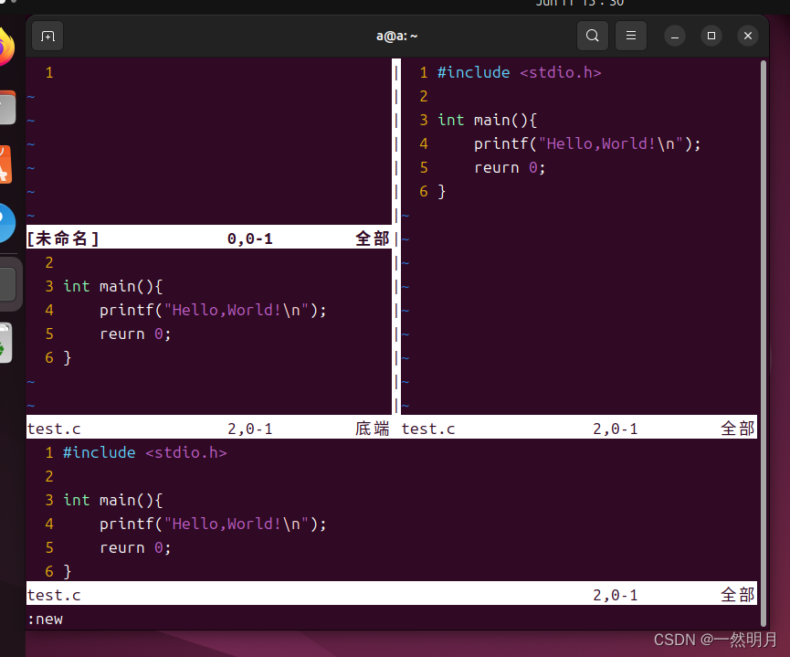Click test.c status line under the left split
Viewport: 790px width, 657px height.
pos(54,429)
